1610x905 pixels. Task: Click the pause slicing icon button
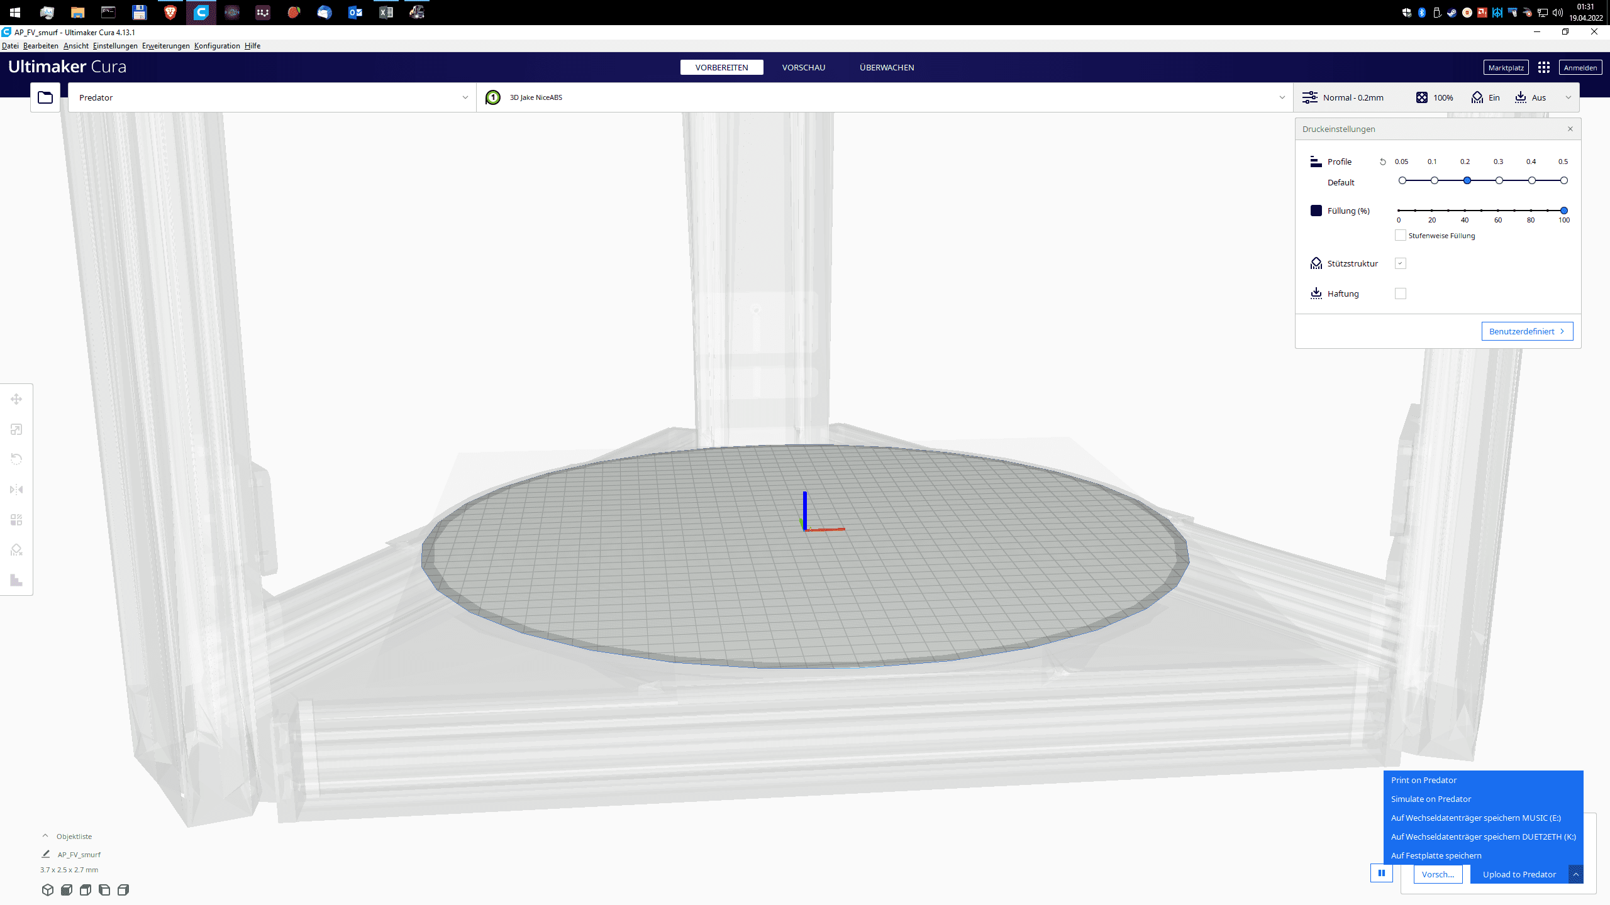coord(1382,873)
